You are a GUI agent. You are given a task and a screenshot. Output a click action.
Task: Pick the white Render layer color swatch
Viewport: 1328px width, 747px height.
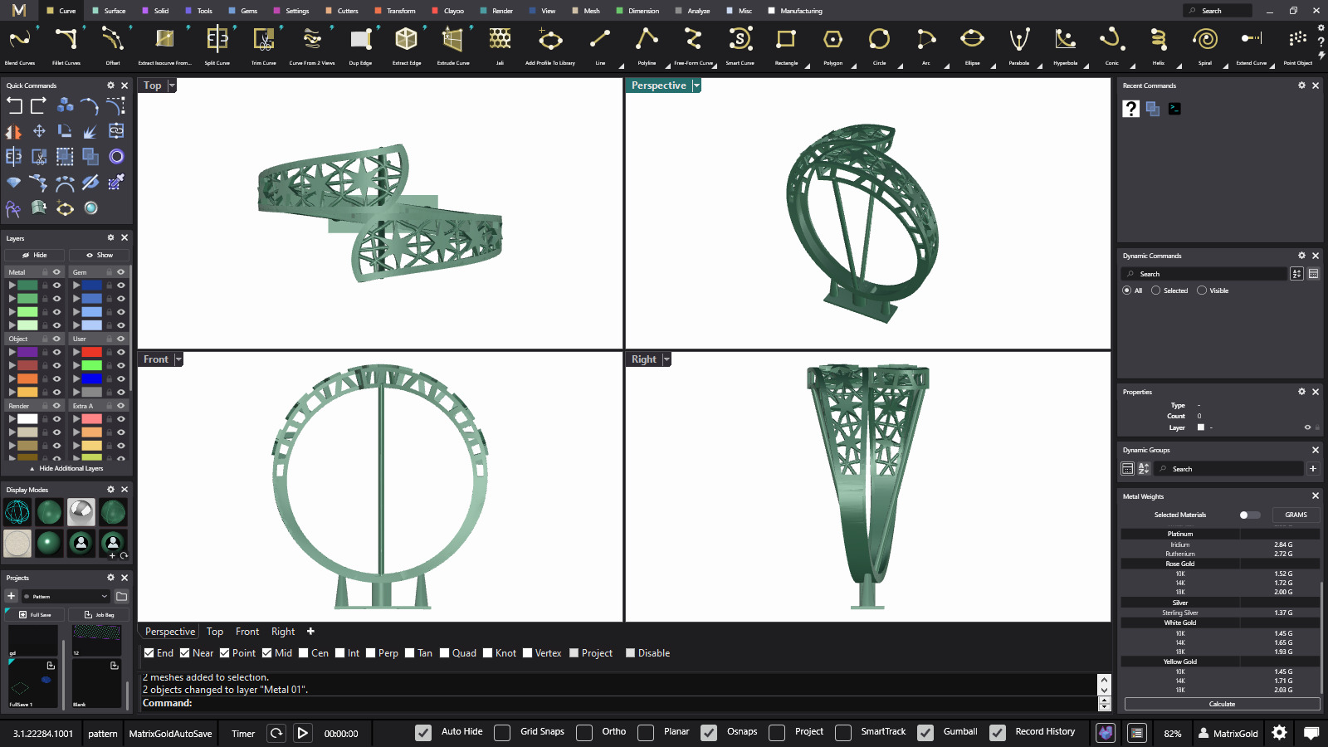27,419
